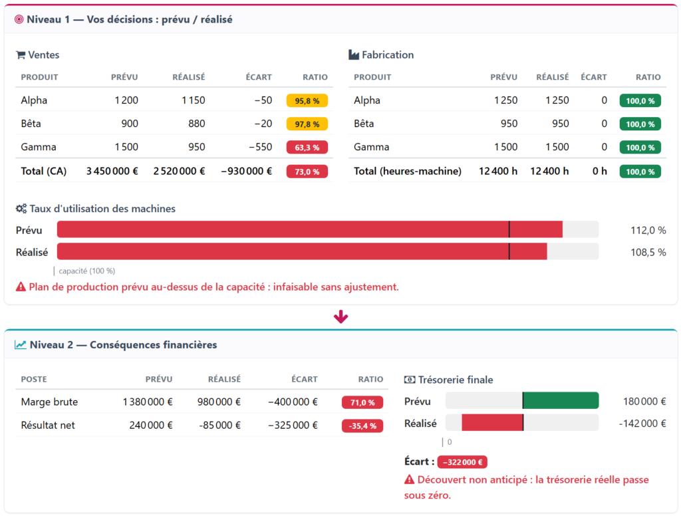
Task: Click the Résultat net row label
Action: [48, 425]
